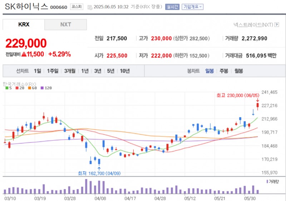Select the 월봉 candle chart
Screen dimensions: 286x201
pyautogui.click(x=238, y=71)
